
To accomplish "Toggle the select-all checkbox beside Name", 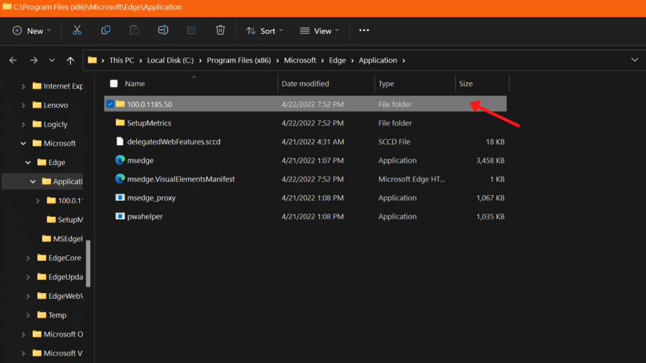I will [x=114, y=84].
